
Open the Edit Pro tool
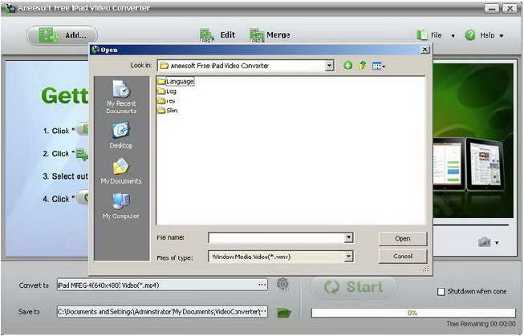pyautogui.click(x=217, y=35)
